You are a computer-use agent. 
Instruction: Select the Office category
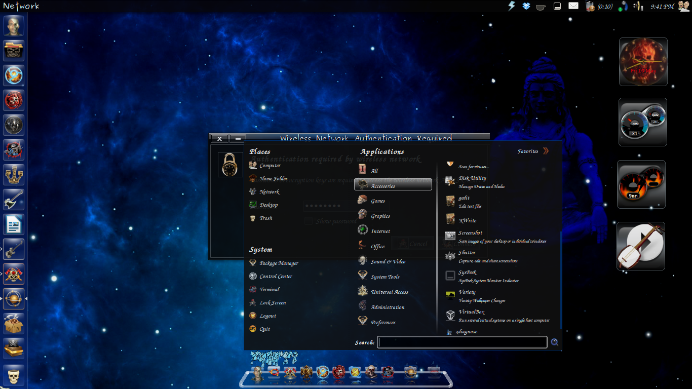click(x=393, y=246)
